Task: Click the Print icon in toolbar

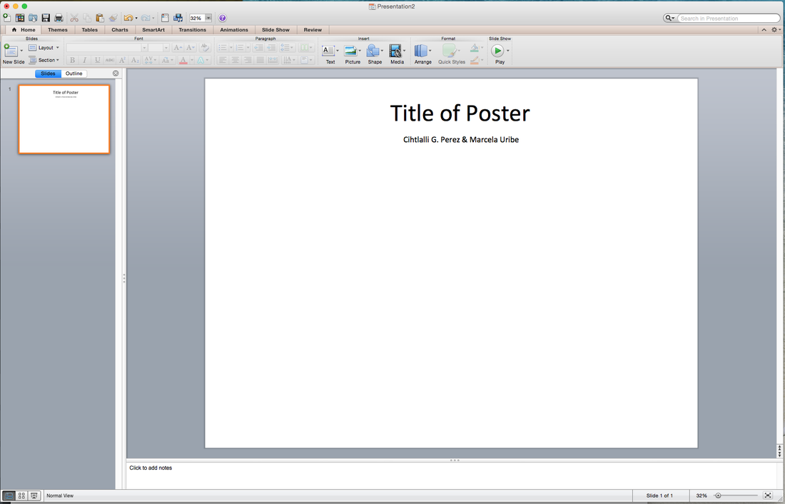Action: (59, 18)
